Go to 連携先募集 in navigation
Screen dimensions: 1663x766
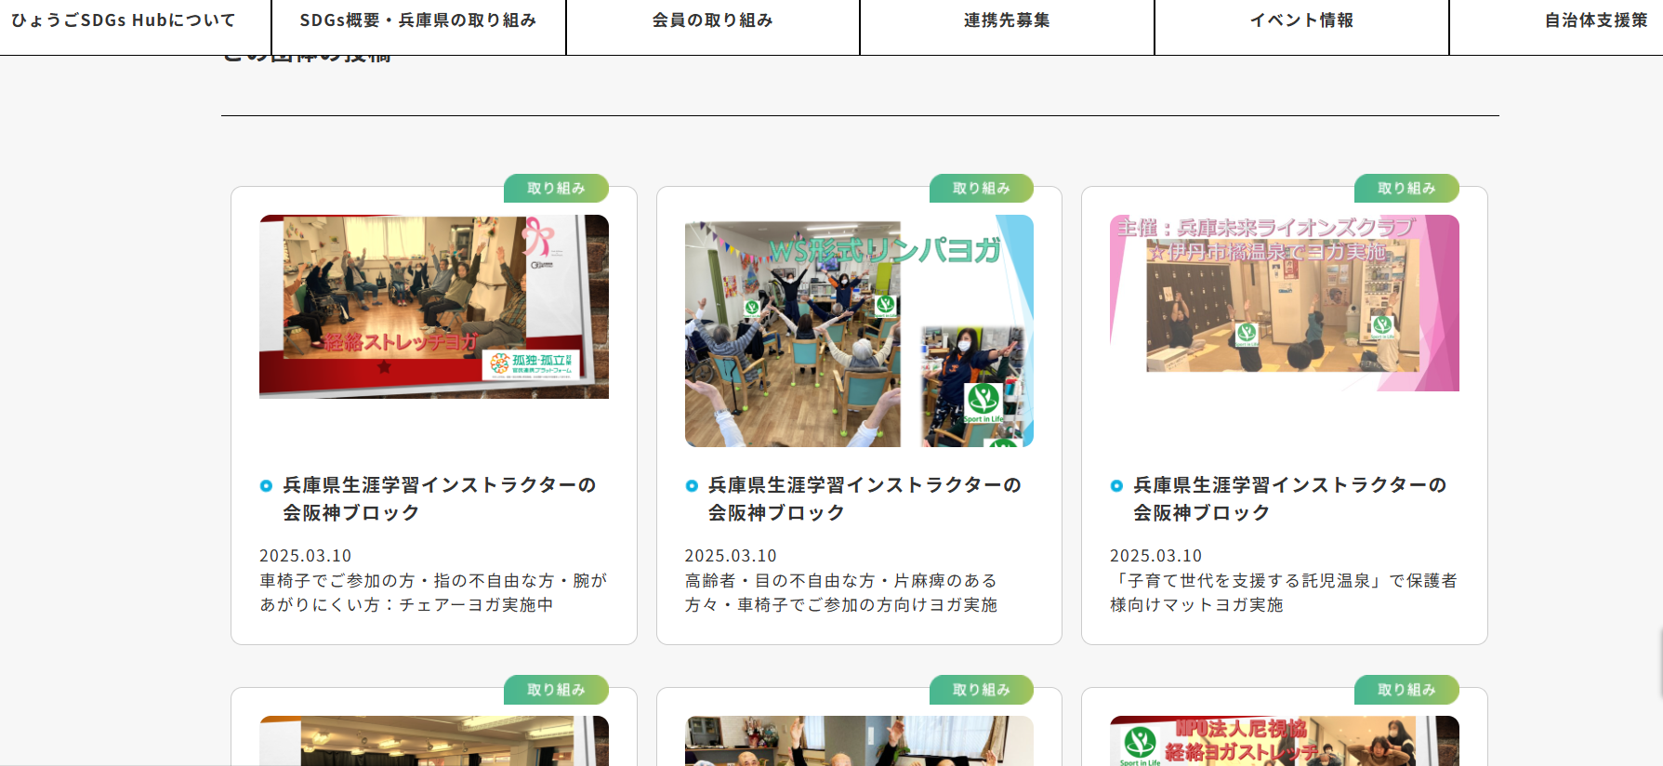pos(1007,20)
